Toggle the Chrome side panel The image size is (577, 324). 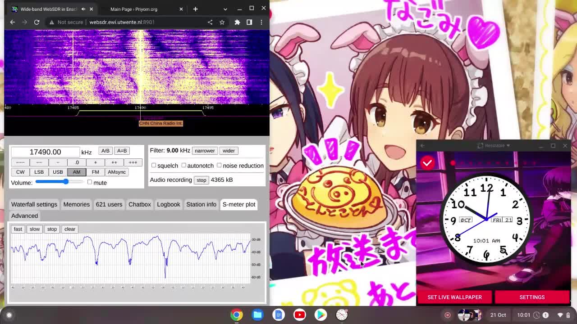pyautogui.click(x=249, y=22)
